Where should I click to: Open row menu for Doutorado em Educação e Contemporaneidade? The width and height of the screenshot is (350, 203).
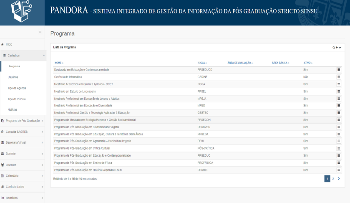point(339,70)
